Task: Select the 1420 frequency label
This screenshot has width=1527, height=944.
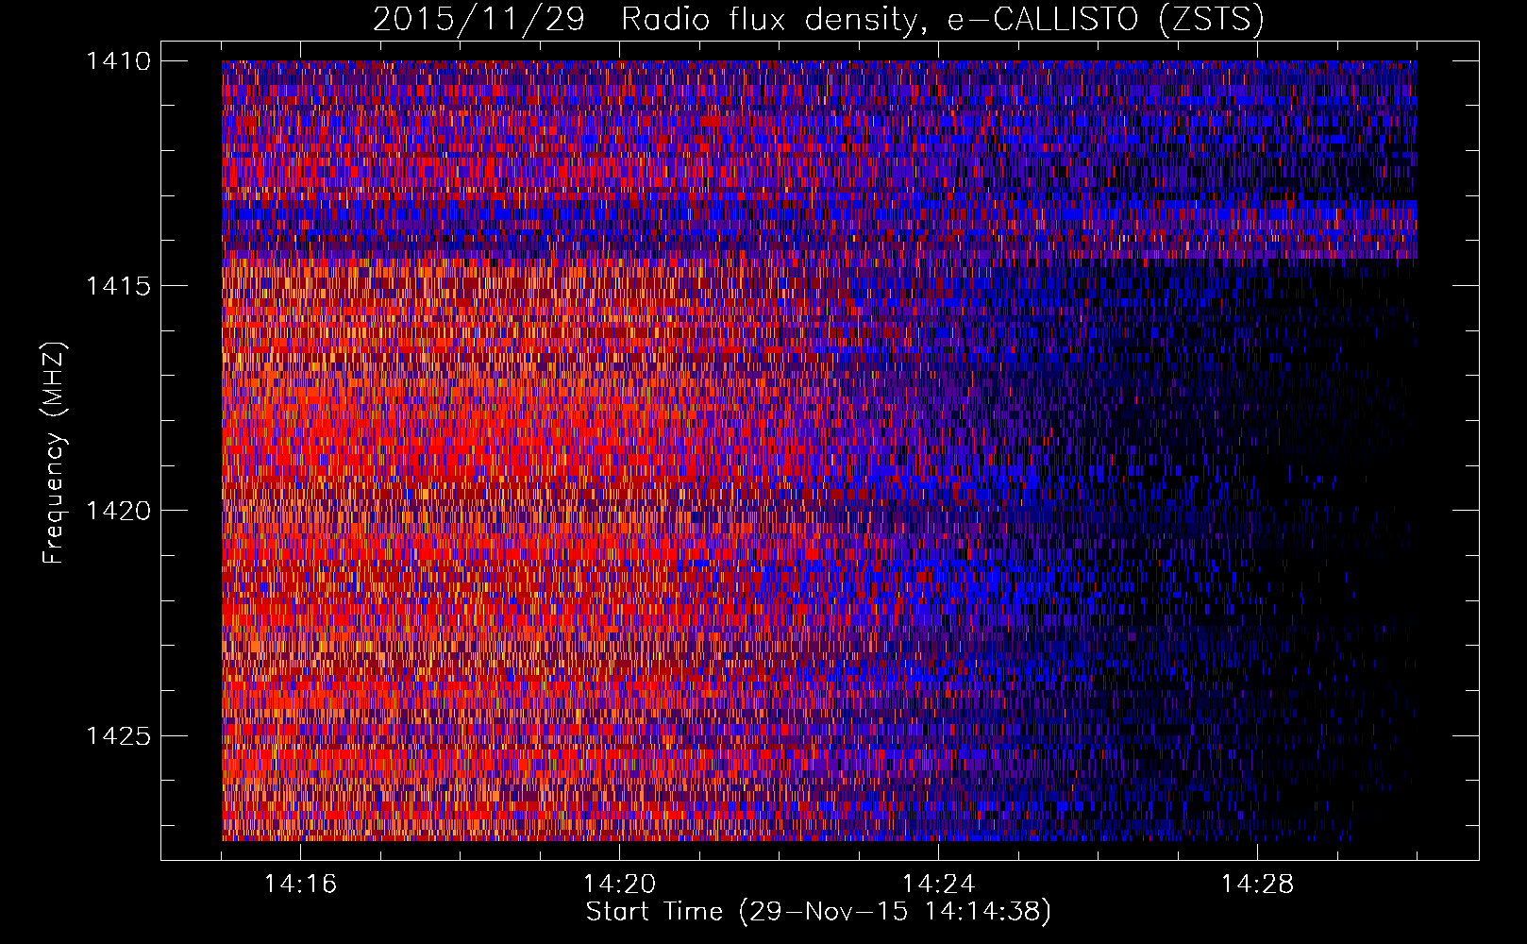Action: [x=118, y=511]
